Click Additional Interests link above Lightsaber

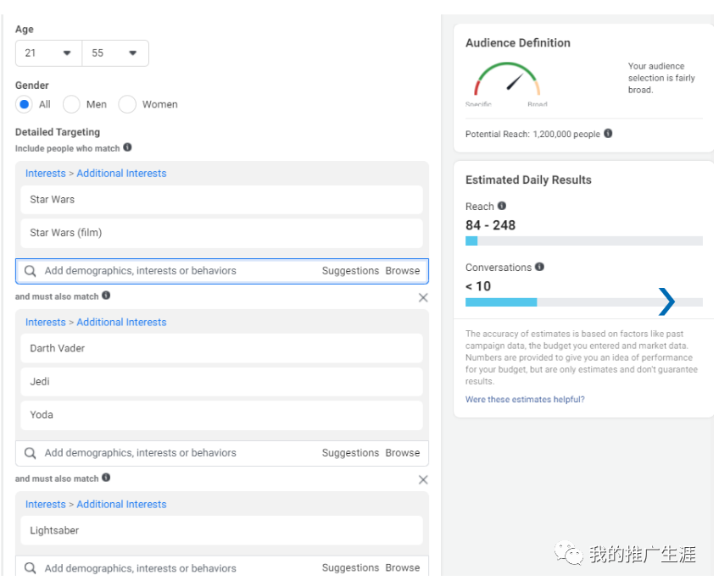pos(121,505)
